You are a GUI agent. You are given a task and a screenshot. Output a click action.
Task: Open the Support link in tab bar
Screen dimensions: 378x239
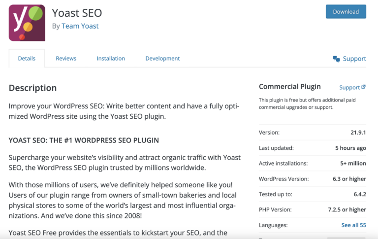coord(354,59)
